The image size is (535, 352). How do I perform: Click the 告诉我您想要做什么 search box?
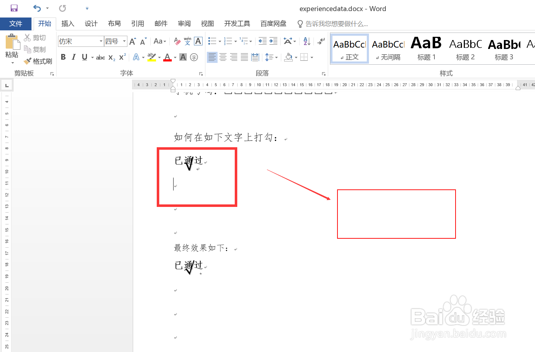(333, 24)
